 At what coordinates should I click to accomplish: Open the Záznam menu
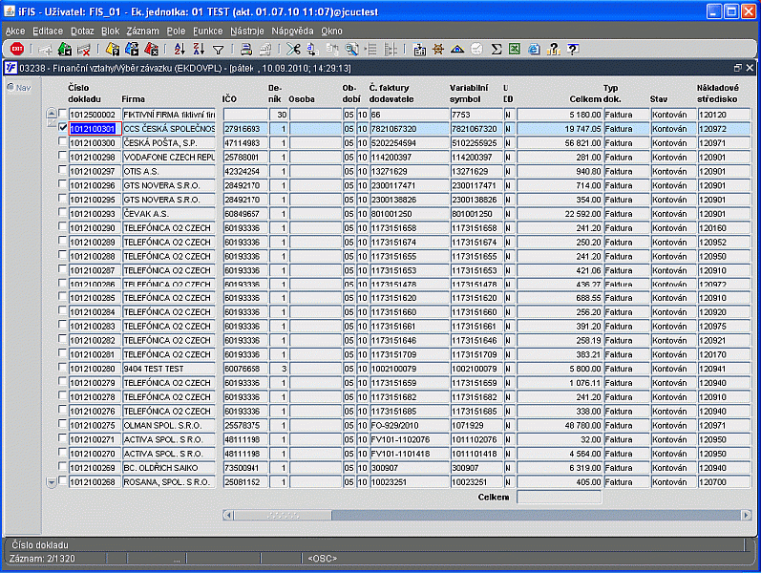[x=142, y=32]
